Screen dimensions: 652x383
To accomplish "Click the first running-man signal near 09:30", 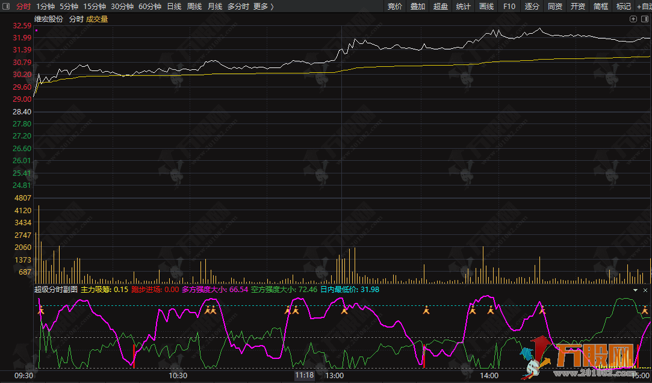I will [41, 311].
